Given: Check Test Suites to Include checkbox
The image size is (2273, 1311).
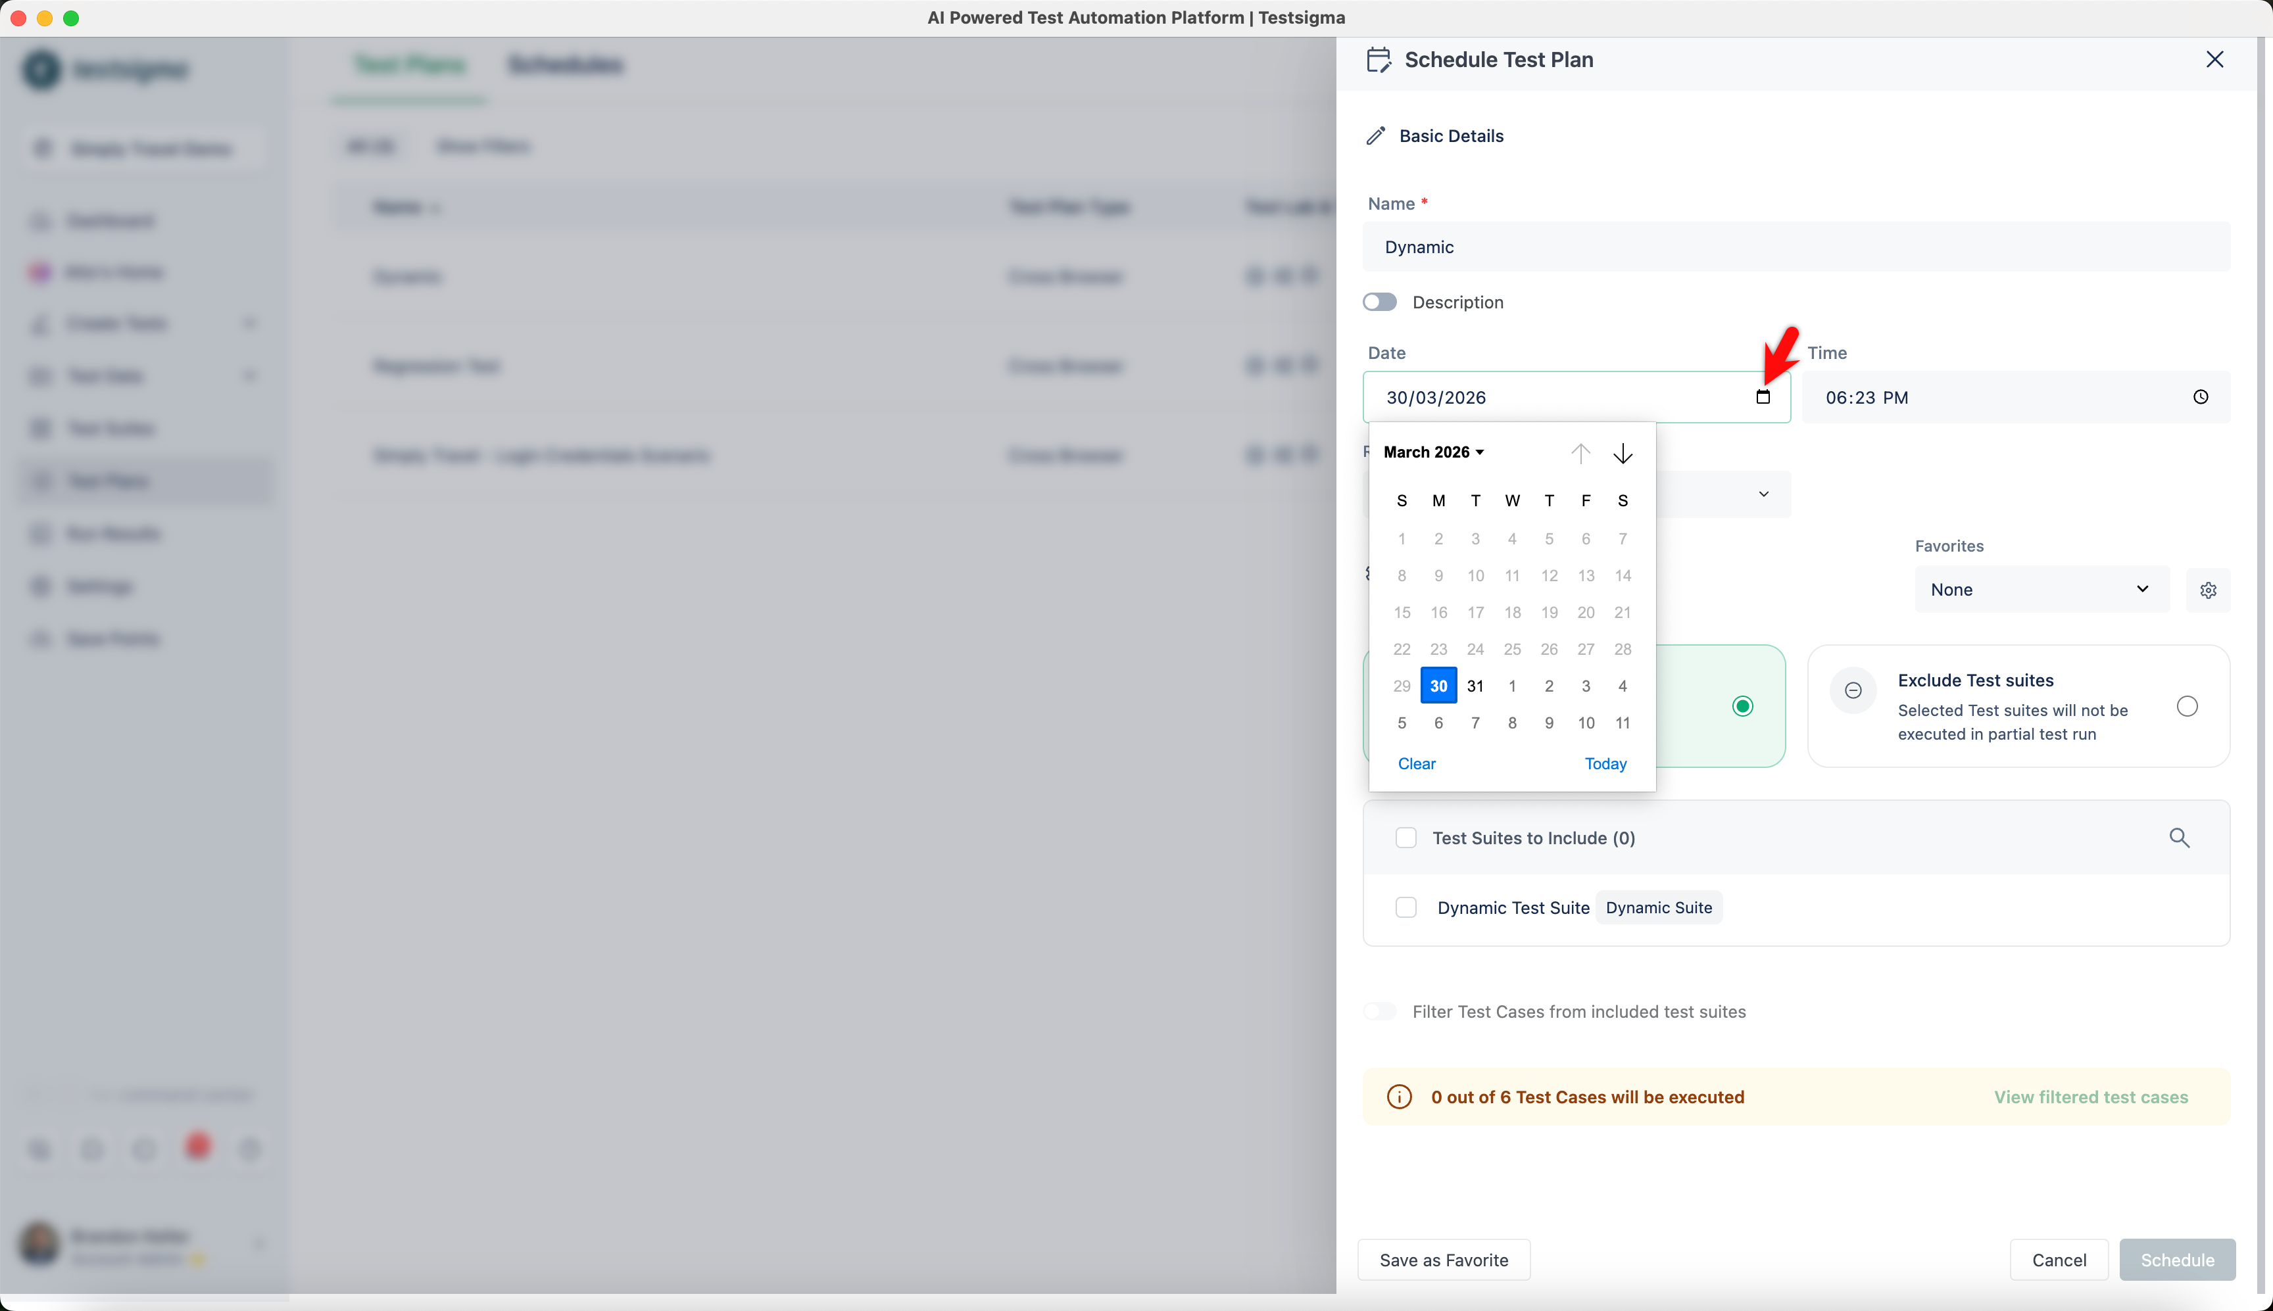Looking at the screenshot, I should 1405,838.
